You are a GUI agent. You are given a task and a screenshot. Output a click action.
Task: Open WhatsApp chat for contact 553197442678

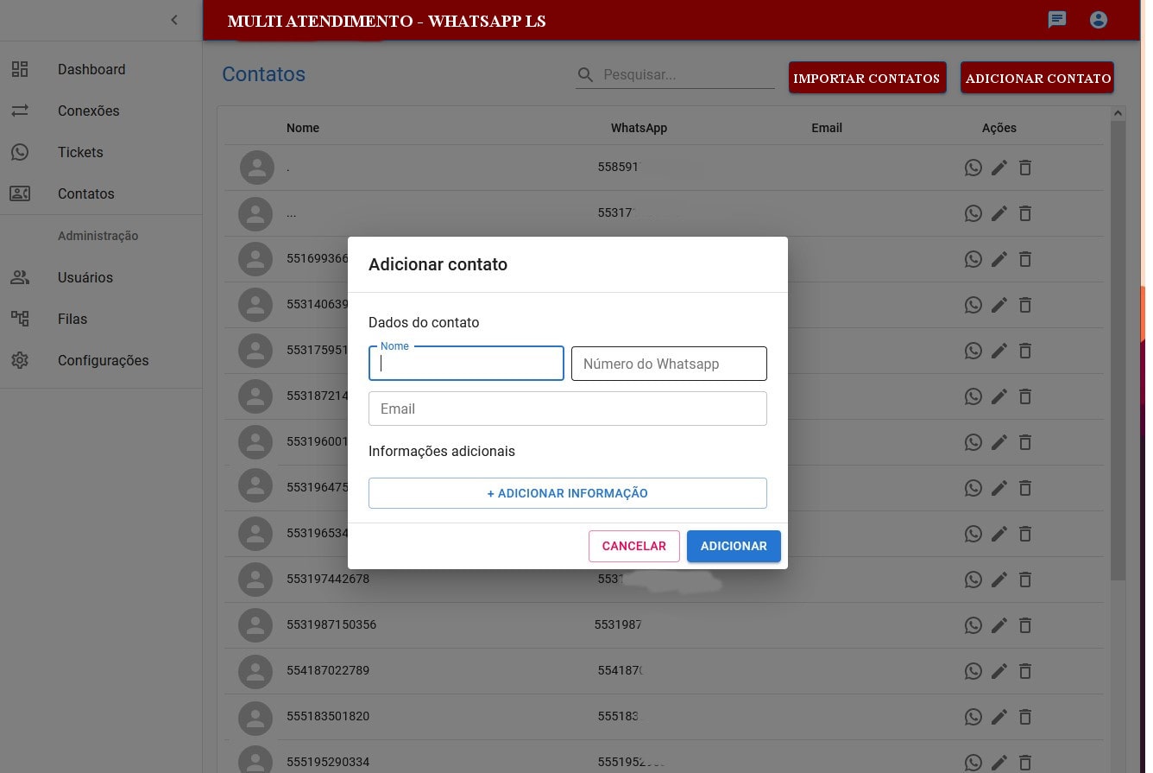click(x=973, y=580)
